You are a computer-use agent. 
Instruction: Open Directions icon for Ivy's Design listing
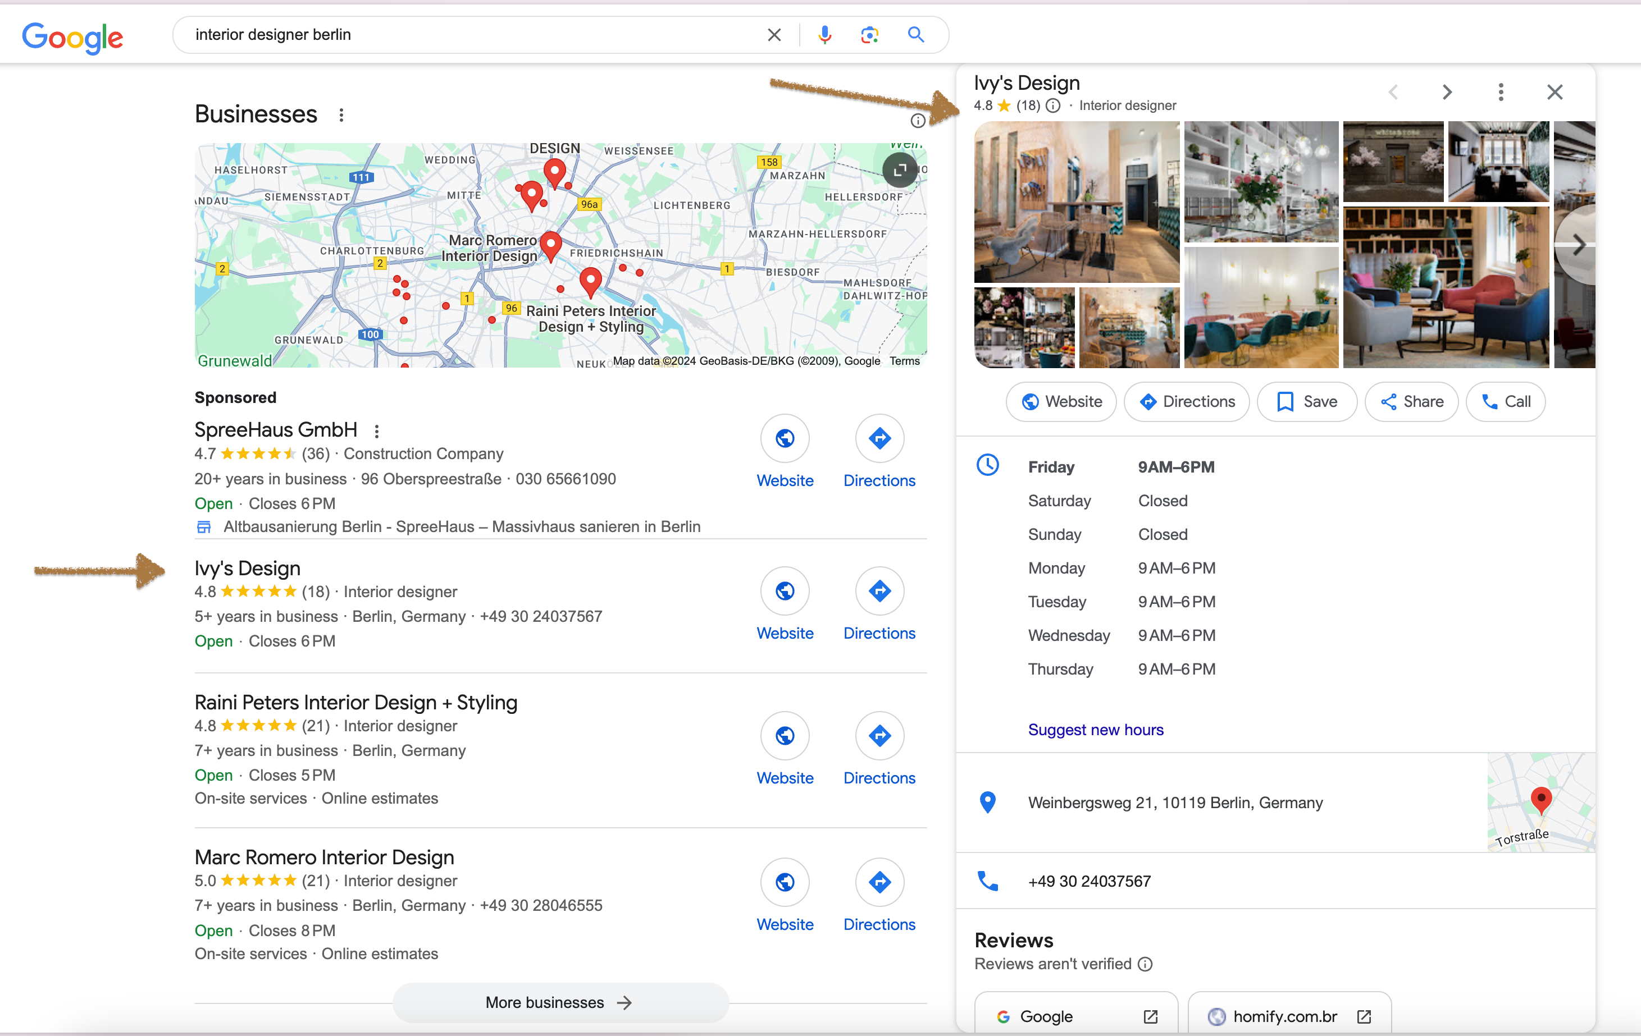coord(879,590)
